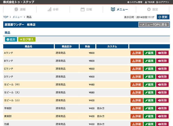Click the システム管理 gear icon
The image size is (173, 126).
[128, 2]
